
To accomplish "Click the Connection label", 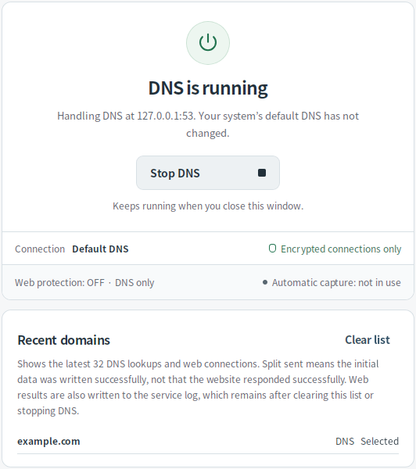I will 40,249.
